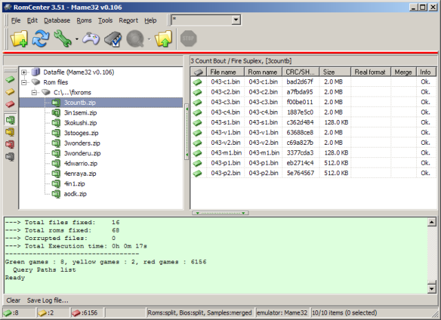Select the Datafile (Mame32 v0.106) item
This screenshot has height=320, width=441.
tap(79, 72)
